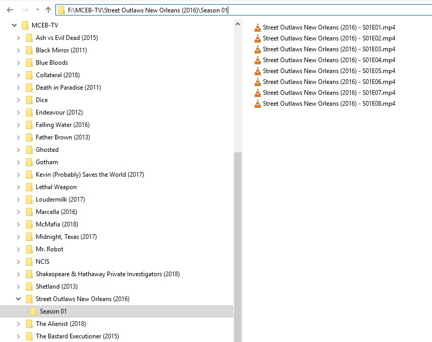This screenshot has height=342, width=432.
Task: Click tree pane scroll up arrow
Action: (x=238, y=24)
